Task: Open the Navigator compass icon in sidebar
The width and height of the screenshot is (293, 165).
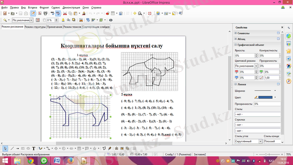Action: click(289, 81)
